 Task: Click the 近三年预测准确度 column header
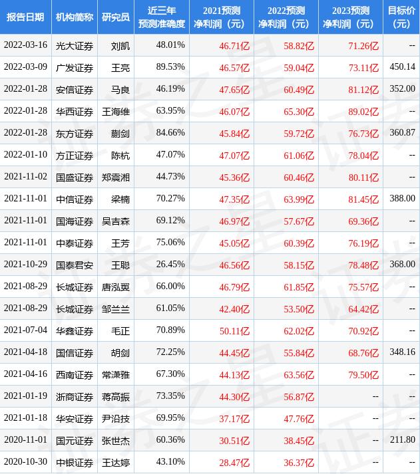[162, 17]
